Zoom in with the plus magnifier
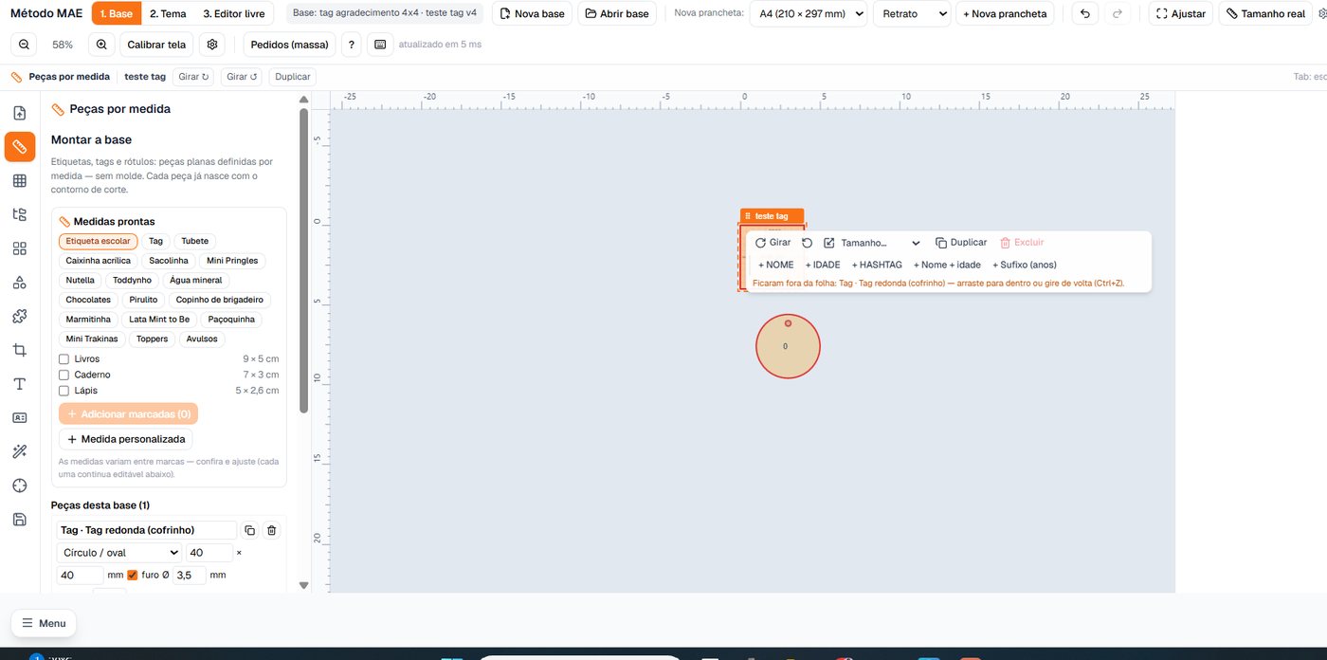Screen dimensions: 1327x660 pyautogui.click(x=101, y=45)
